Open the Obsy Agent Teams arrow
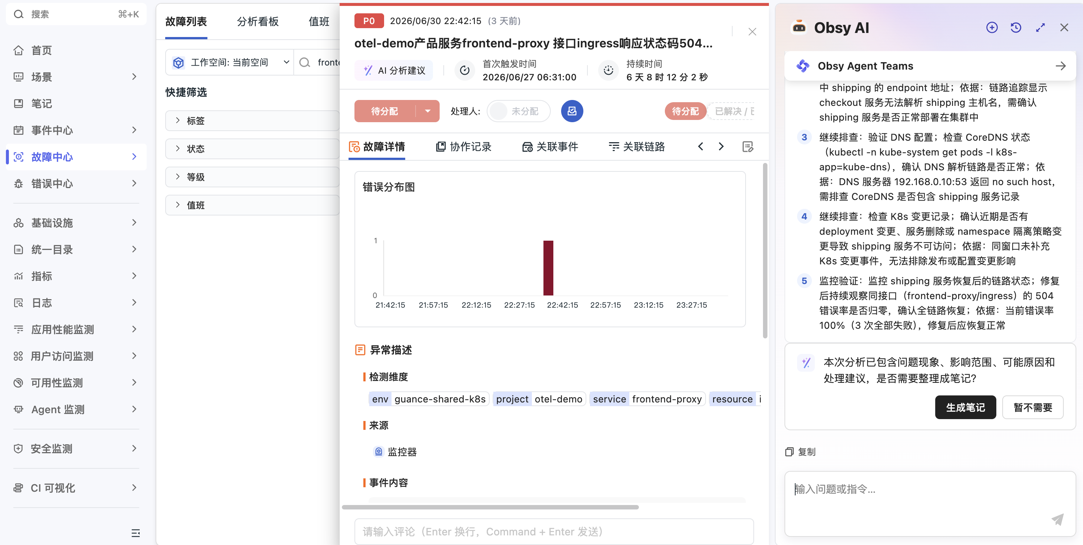This screenshot has width=1083, height=545. (x=1060, y=66)
